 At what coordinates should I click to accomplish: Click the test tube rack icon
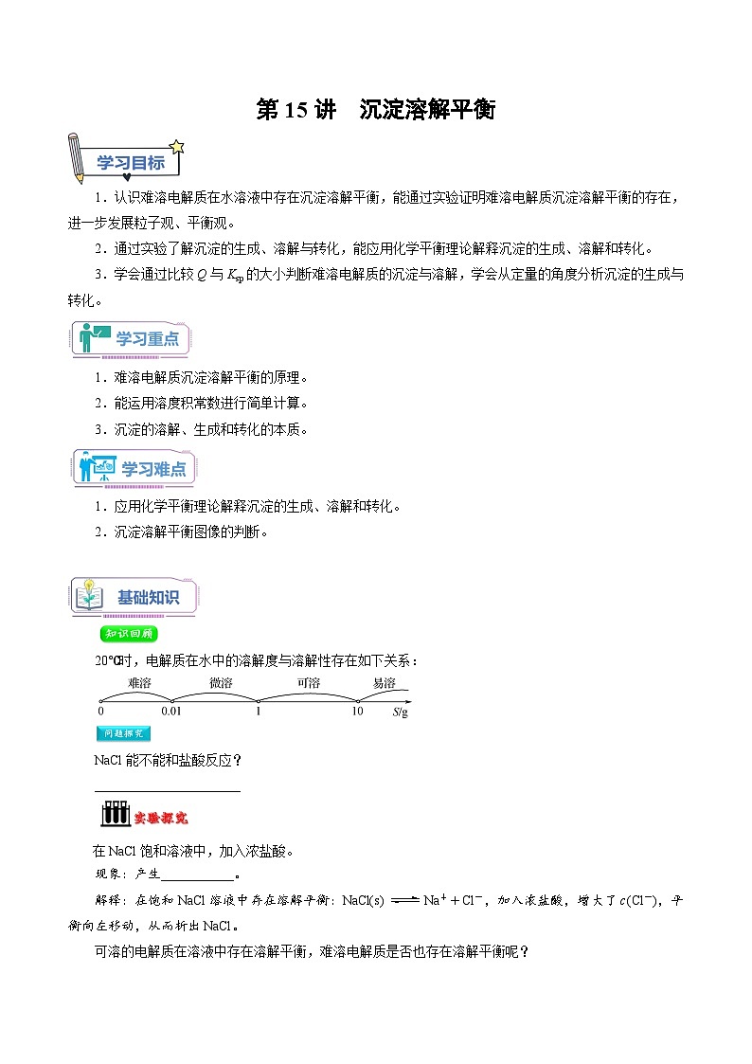tap(115, 814)
